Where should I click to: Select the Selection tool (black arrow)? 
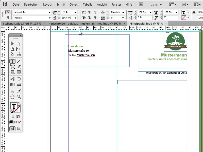tap(12, 43)
